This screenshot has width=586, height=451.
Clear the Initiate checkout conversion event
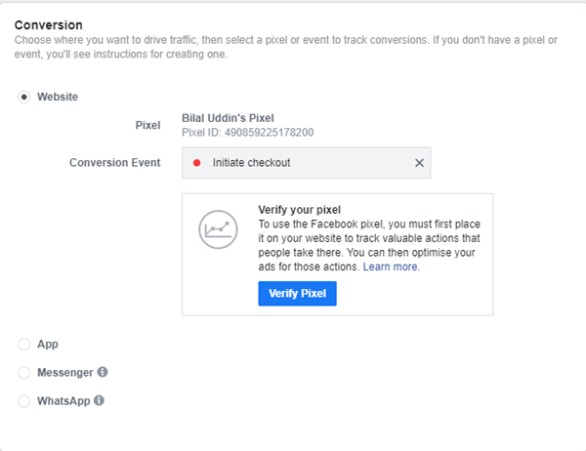coord(419,163)
